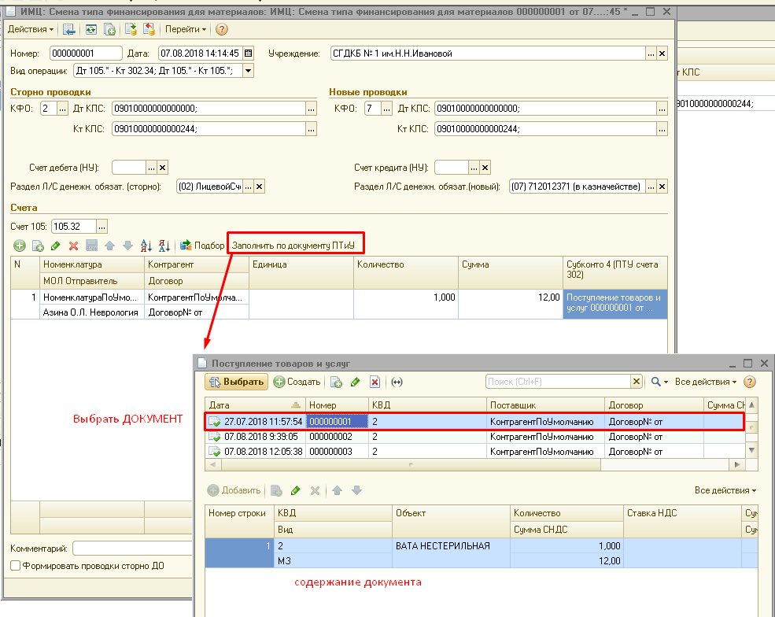Viewport: 775px width, 617px height.
Task: Open Все действия dropdown next to search
Action: pyautogui.click(x=706, y=382)
